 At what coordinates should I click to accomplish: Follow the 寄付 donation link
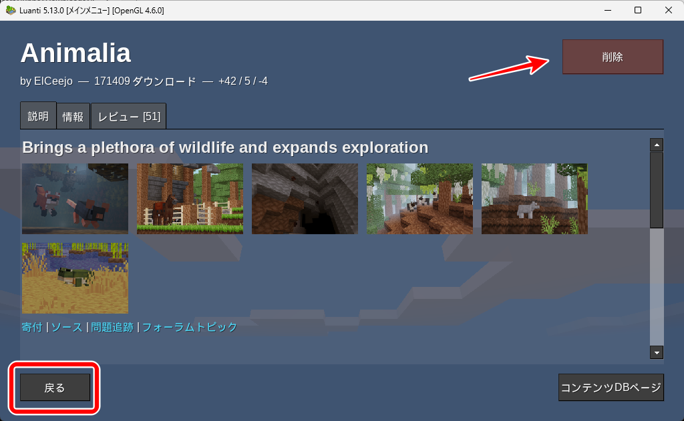[x=32, y=327]
